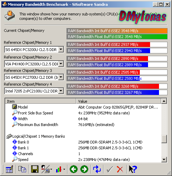Click the Width info icon
172x176 pixels.
(15, 118)
